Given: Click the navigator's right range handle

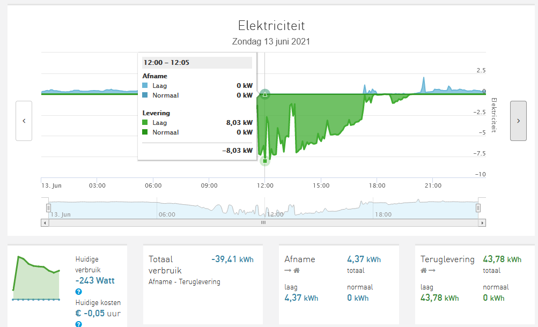Looking at the screenshot, I should pyautogui.click(x=478, y=207).
